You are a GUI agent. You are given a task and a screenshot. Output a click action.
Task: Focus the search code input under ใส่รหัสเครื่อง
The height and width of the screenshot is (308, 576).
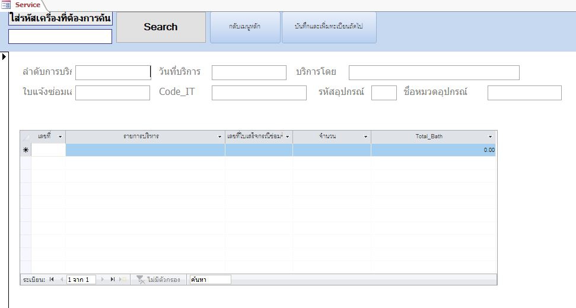tap(61, 37)
